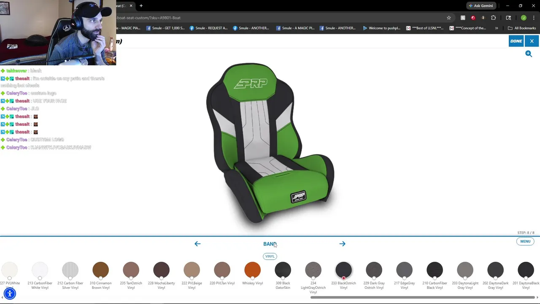Click the zoom magnifier icon above the seat
Screen dimensions: 540x304
coord(529,54)
